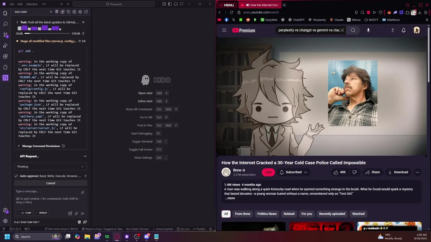Image resolution: width=431 pixels, height=242 pixels.
Task: Toggle Autocomplete in Kiro status bar
Action: coord(162,229)
